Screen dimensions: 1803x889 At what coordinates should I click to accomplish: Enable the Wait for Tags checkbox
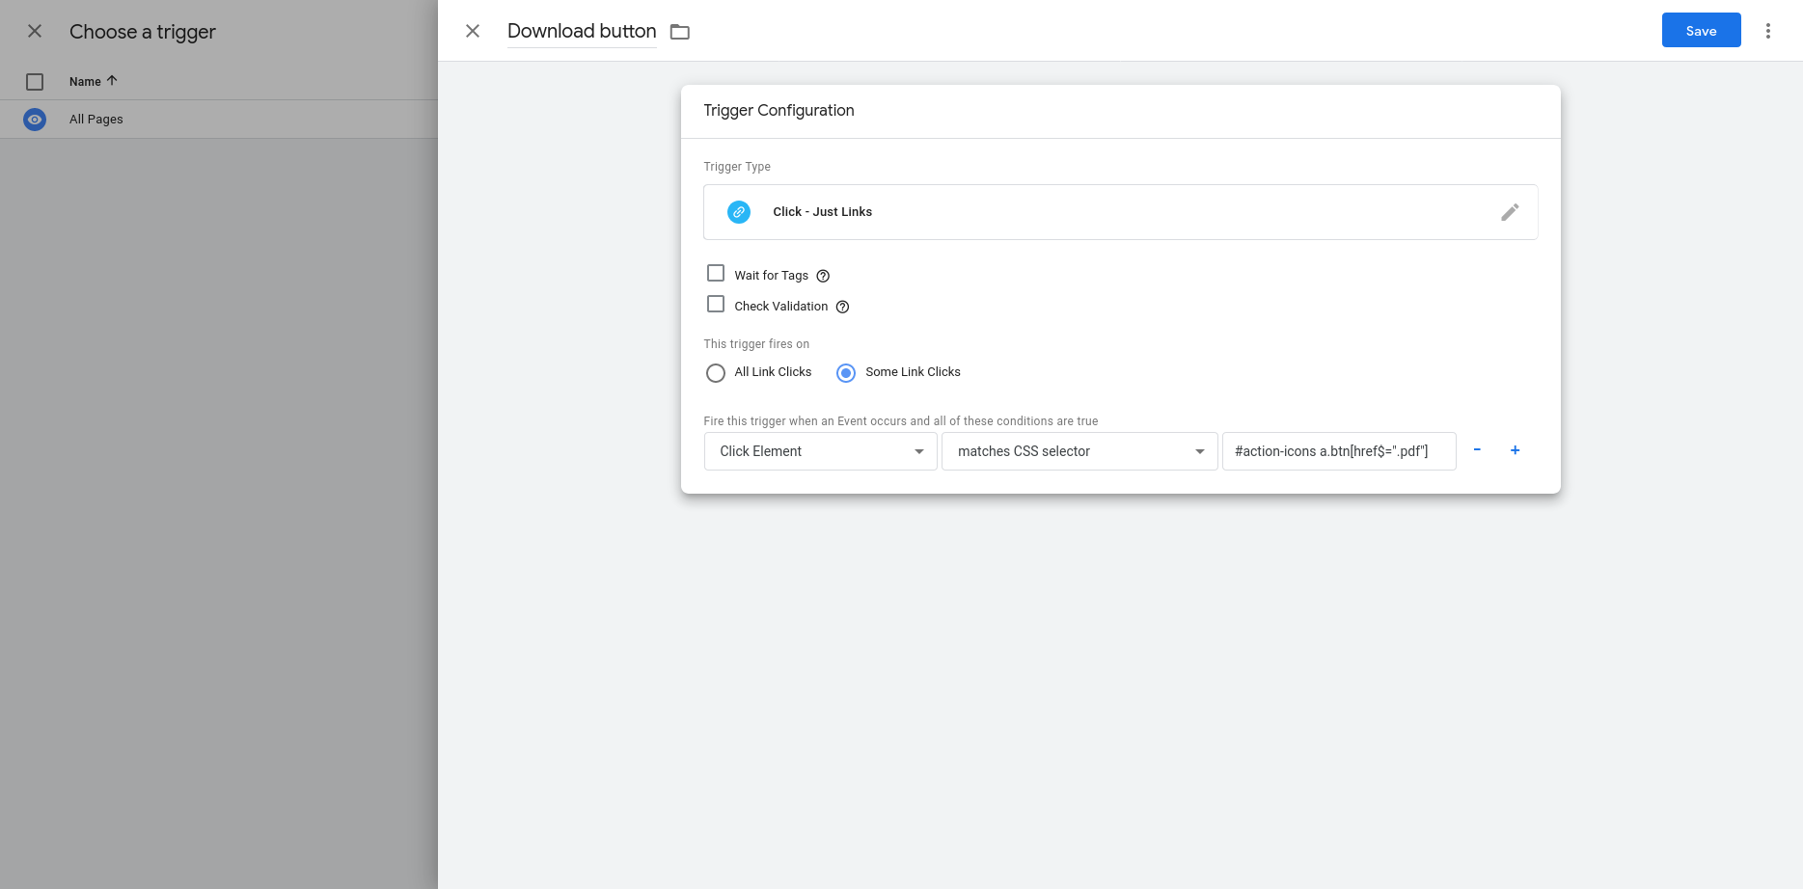(716, 274)
